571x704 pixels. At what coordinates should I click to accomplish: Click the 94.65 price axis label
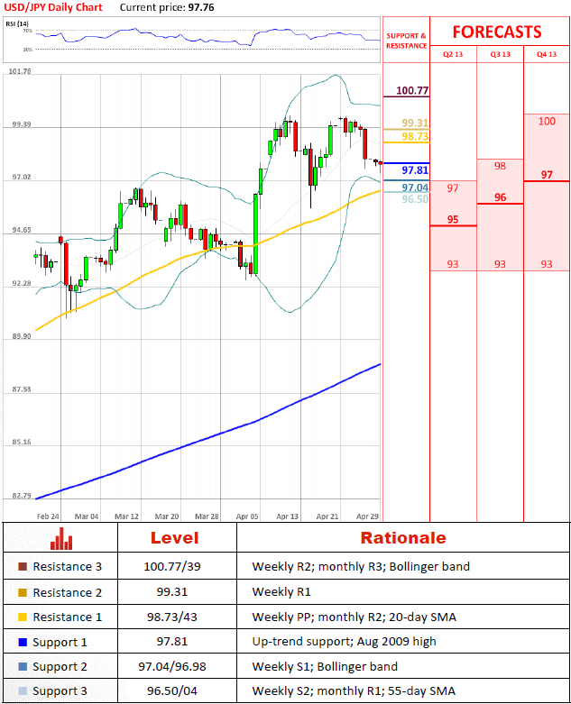(x=22, y=231)
